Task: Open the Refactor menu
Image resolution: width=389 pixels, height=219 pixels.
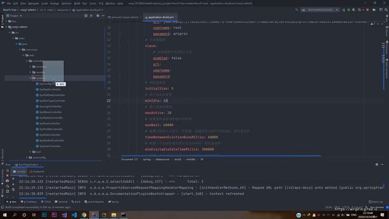Action: click(66, 4)
